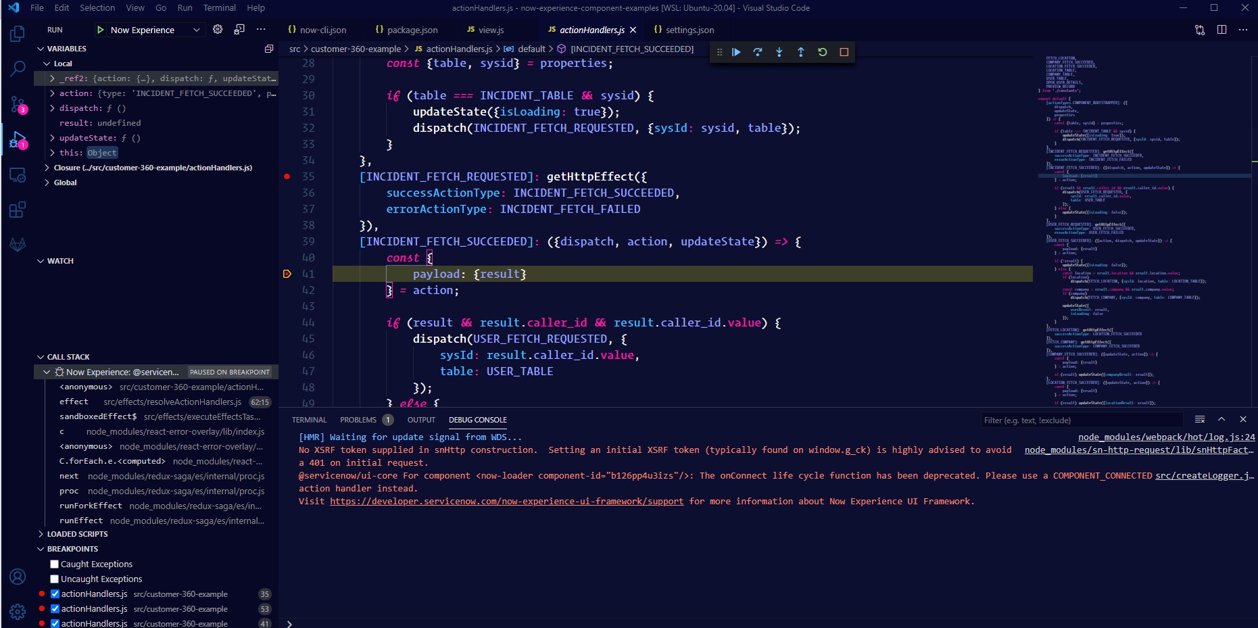Open Source Control view

18,104
